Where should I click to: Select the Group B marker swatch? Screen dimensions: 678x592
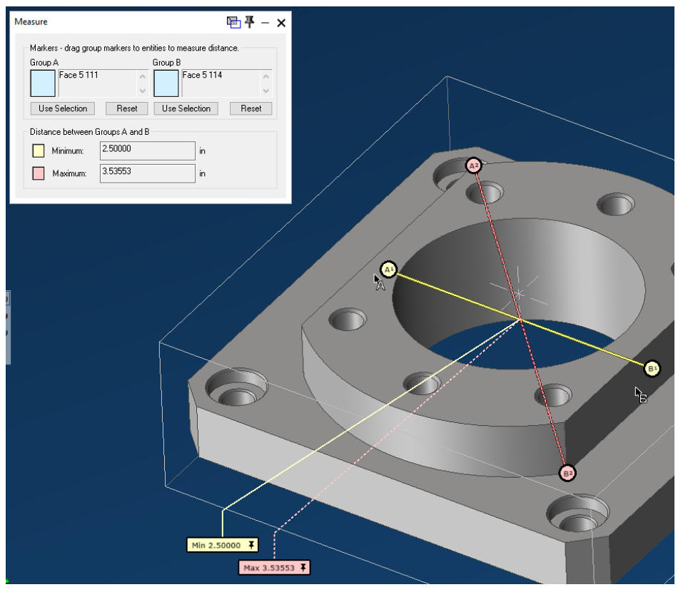(x=166, y=83)
